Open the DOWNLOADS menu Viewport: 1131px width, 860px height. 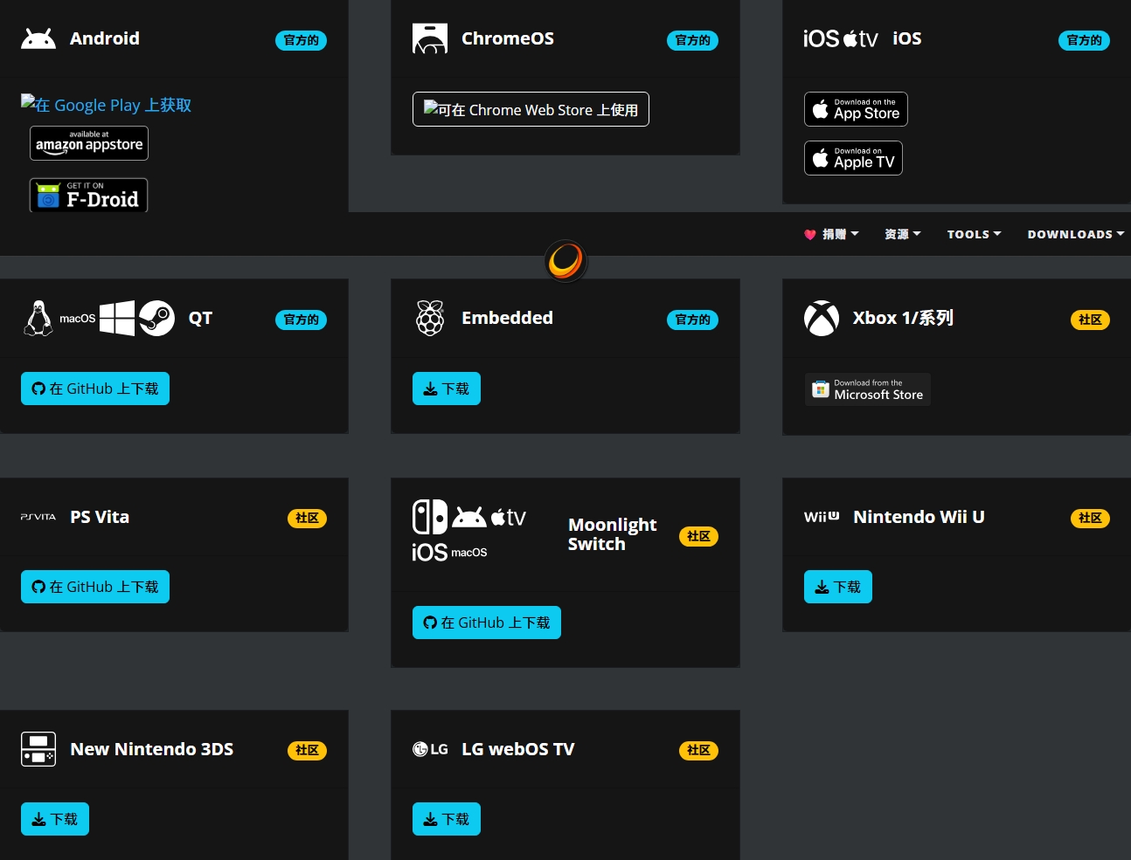pos(1075,234)
